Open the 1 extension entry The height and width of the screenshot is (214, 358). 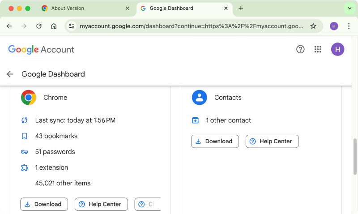[51, 167]
